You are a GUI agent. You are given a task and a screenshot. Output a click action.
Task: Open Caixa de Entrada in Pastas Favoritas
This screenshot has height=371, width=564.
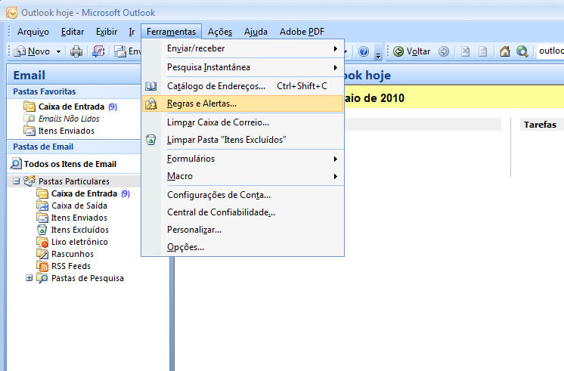(x=70, y=107)
